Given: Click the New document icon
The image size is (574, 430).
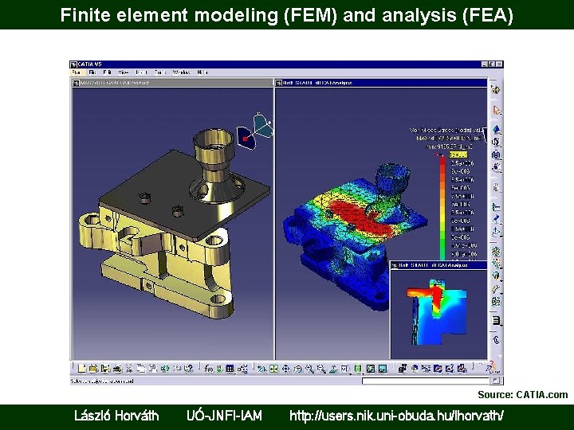Looking at the screenshot, I should pyautogui.click(x=81, y=369).
